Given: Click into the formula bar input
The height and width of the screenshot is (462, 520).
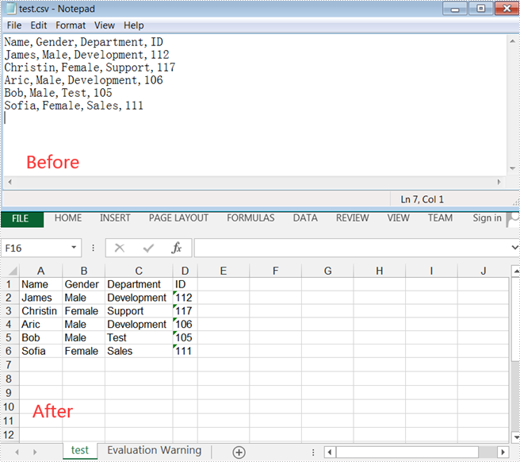Looking at the screenshot, I should point(351,248).
